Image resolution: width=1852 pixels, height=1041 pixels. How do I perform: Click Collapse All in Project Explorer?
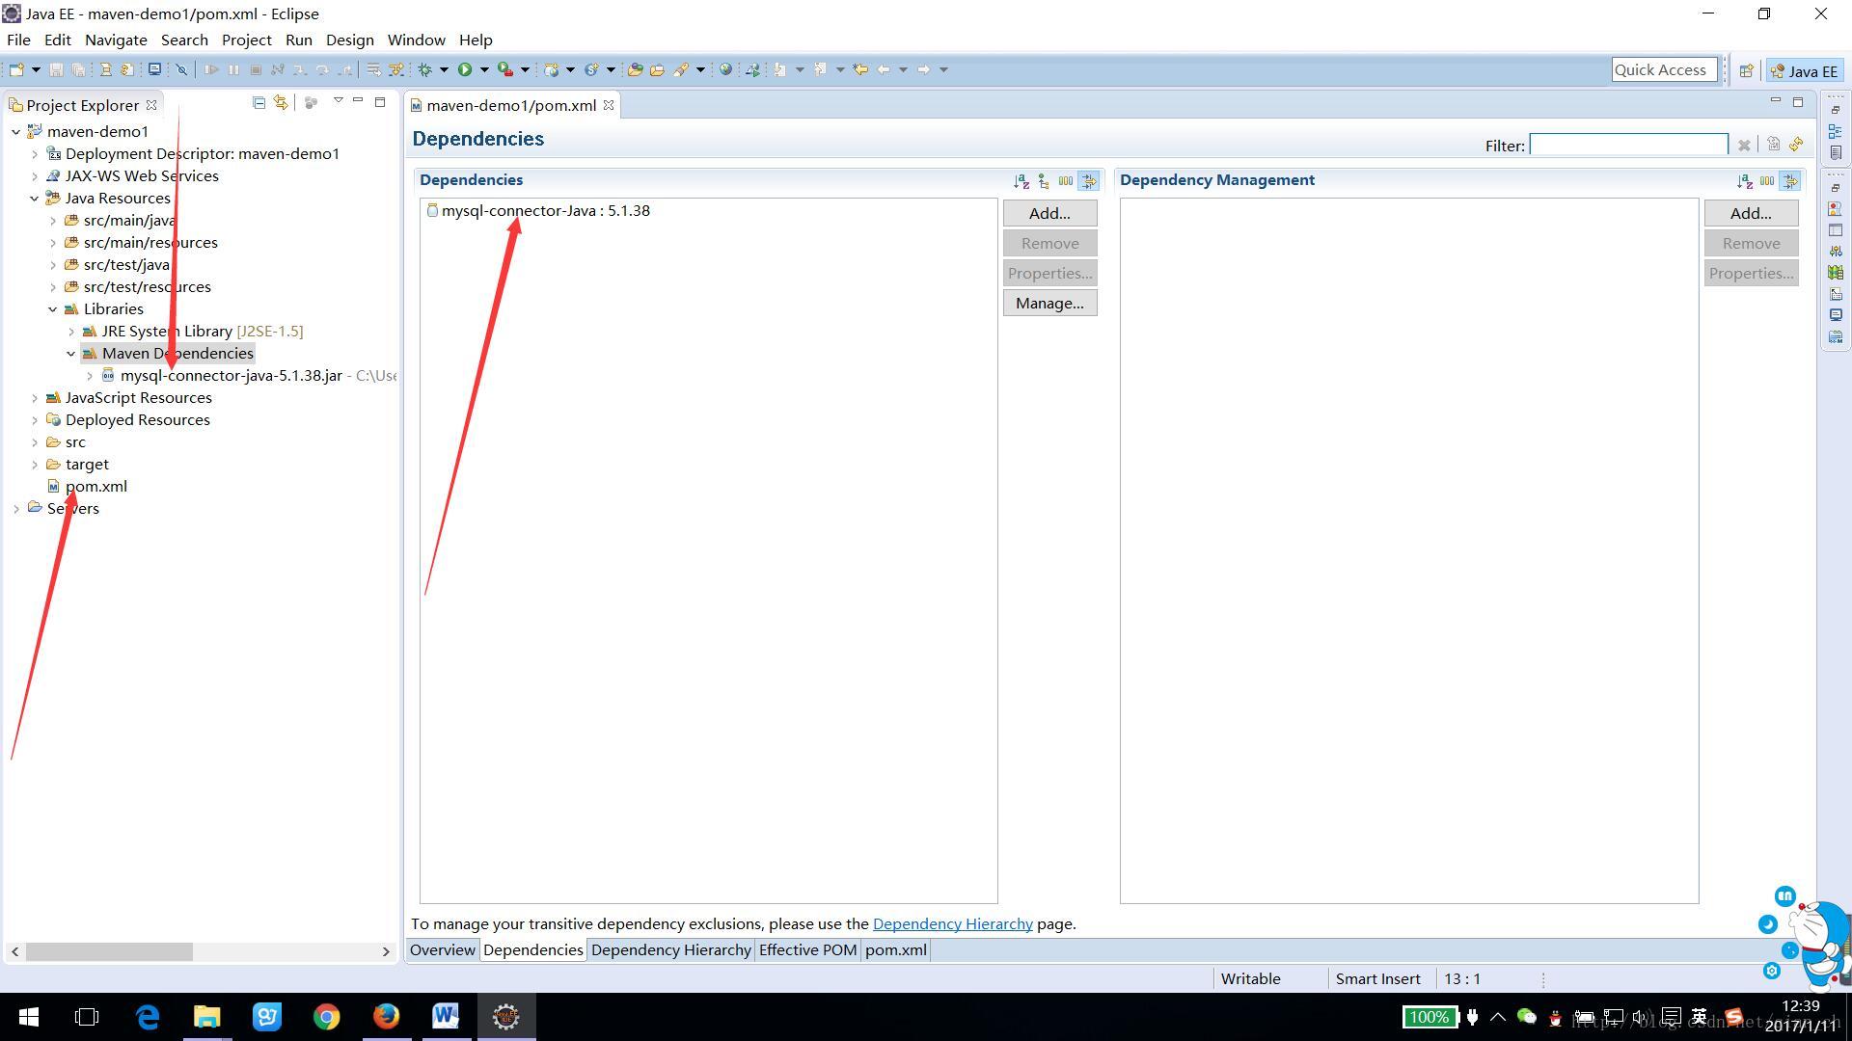(x=259, y=103)
